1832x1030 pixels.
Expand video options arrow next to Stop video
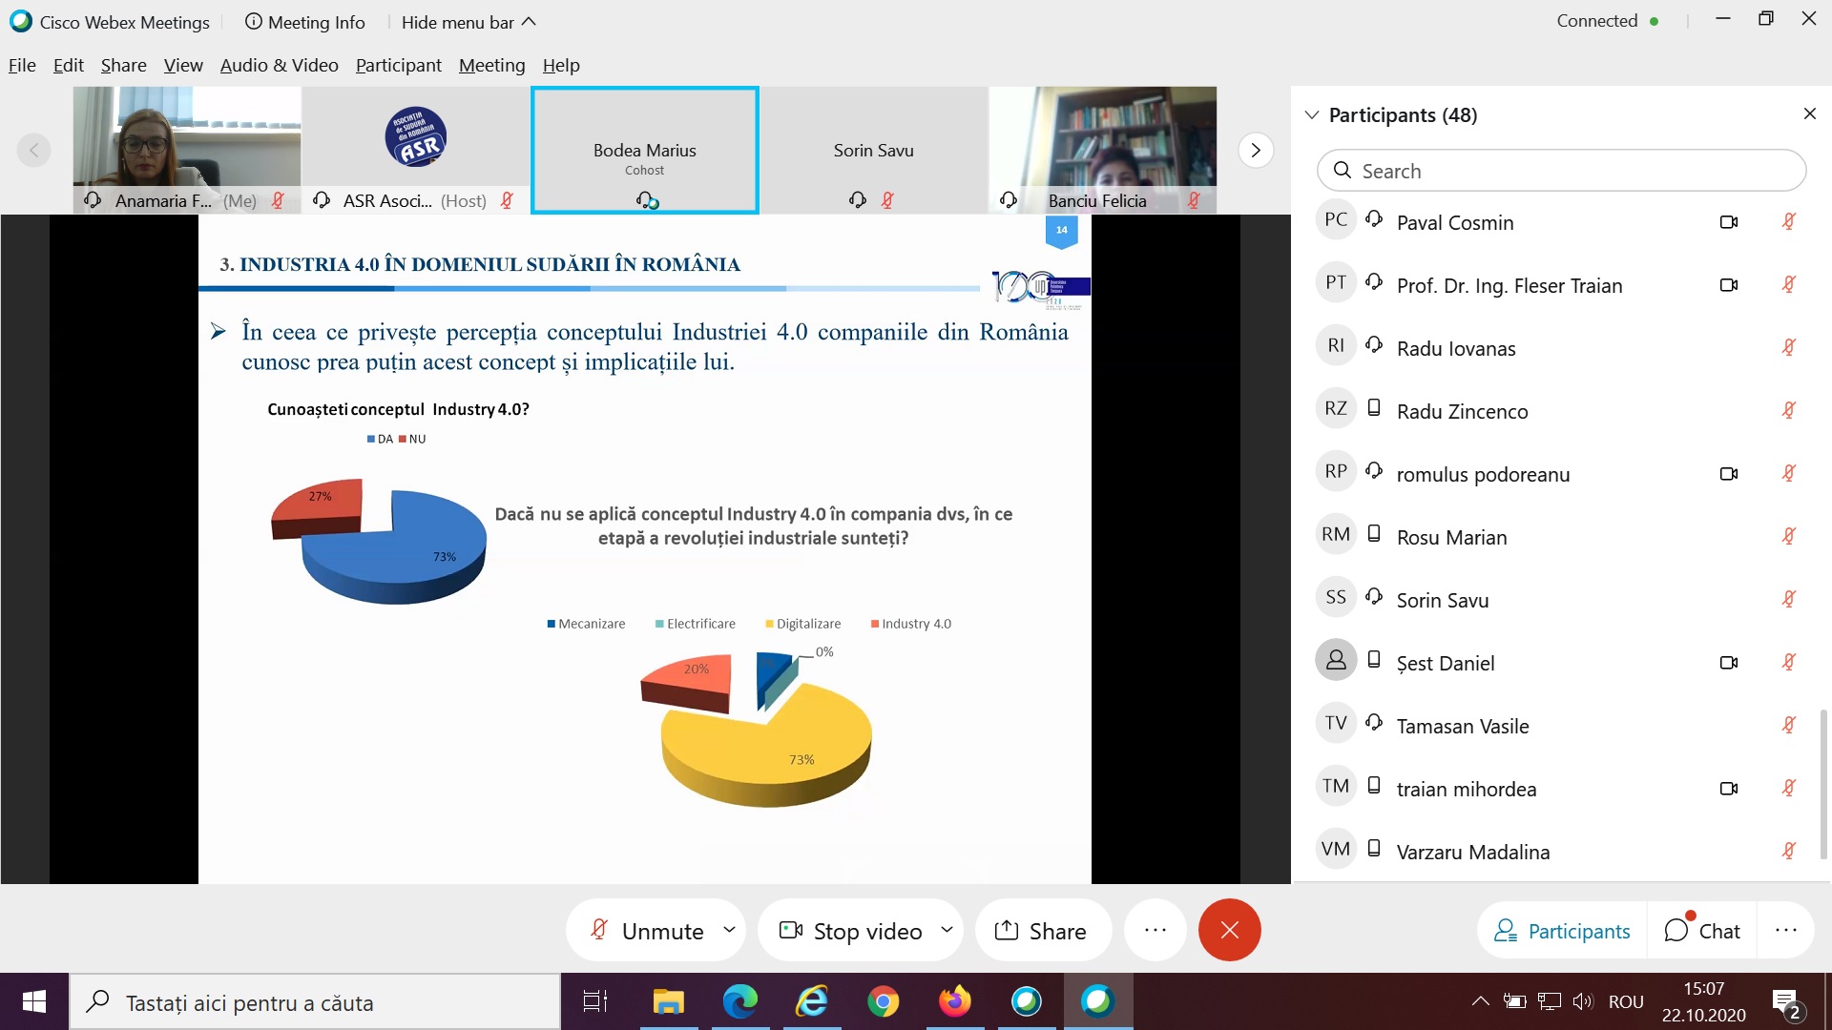coord(947,929)
